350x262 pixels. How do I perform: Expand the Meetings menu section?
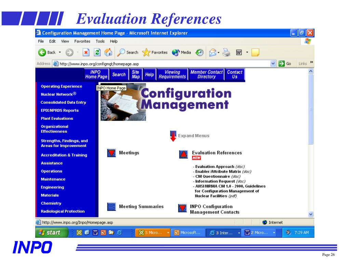(111, 153)
